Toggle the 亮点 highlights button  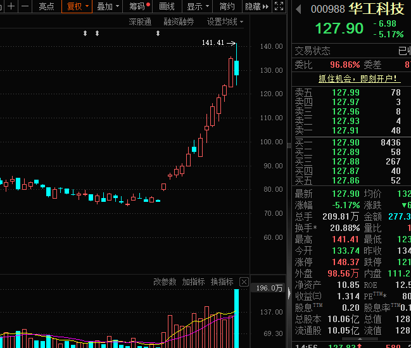click(46, 6)
